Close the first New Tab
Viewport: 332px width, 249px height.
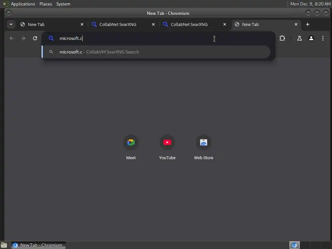[x=82, y=24]
